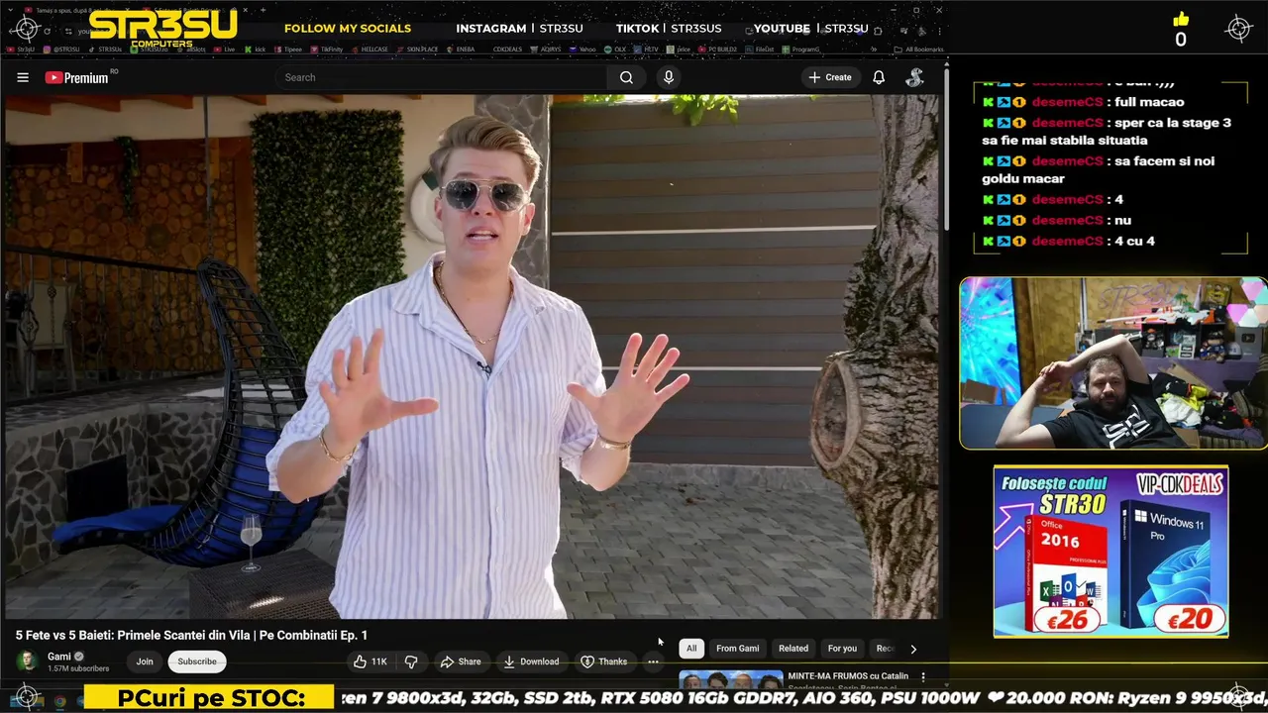
Task: Click the Create button
Action: click(x=830, y=77)
